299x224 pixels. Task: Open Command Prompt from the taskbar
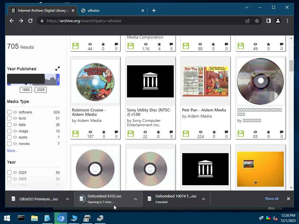(21, 218)
